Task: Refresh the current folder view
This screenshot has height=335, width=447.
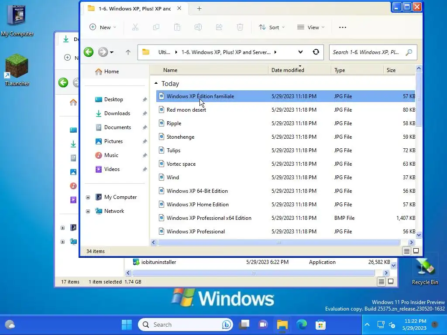Action: pyautogui.click(x=316, y=52)
